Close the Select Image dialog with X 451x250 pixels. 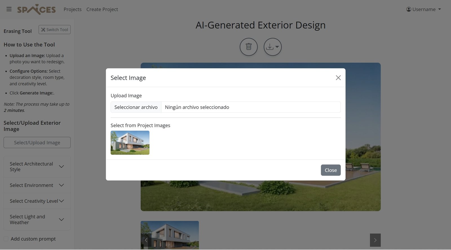338,78
